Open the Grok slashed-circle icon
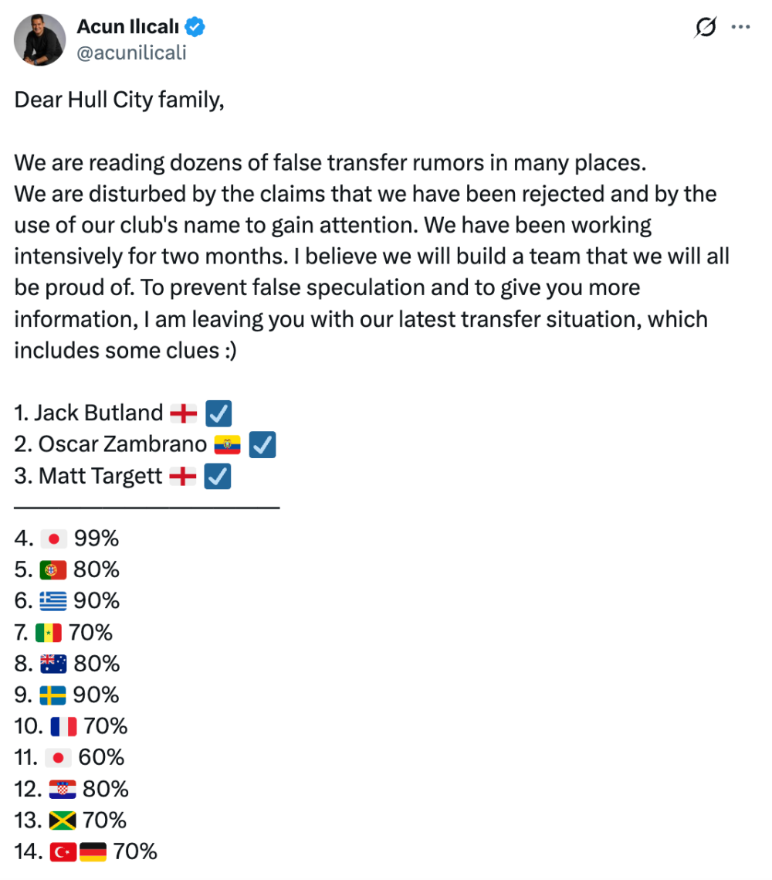 706,27
